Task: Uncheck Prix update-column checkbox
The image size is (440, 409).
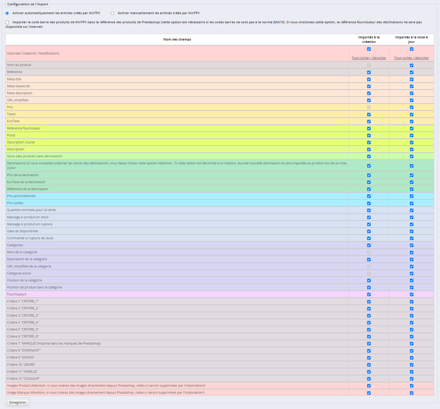Action: pyautogui.click(x=412, y=107)
